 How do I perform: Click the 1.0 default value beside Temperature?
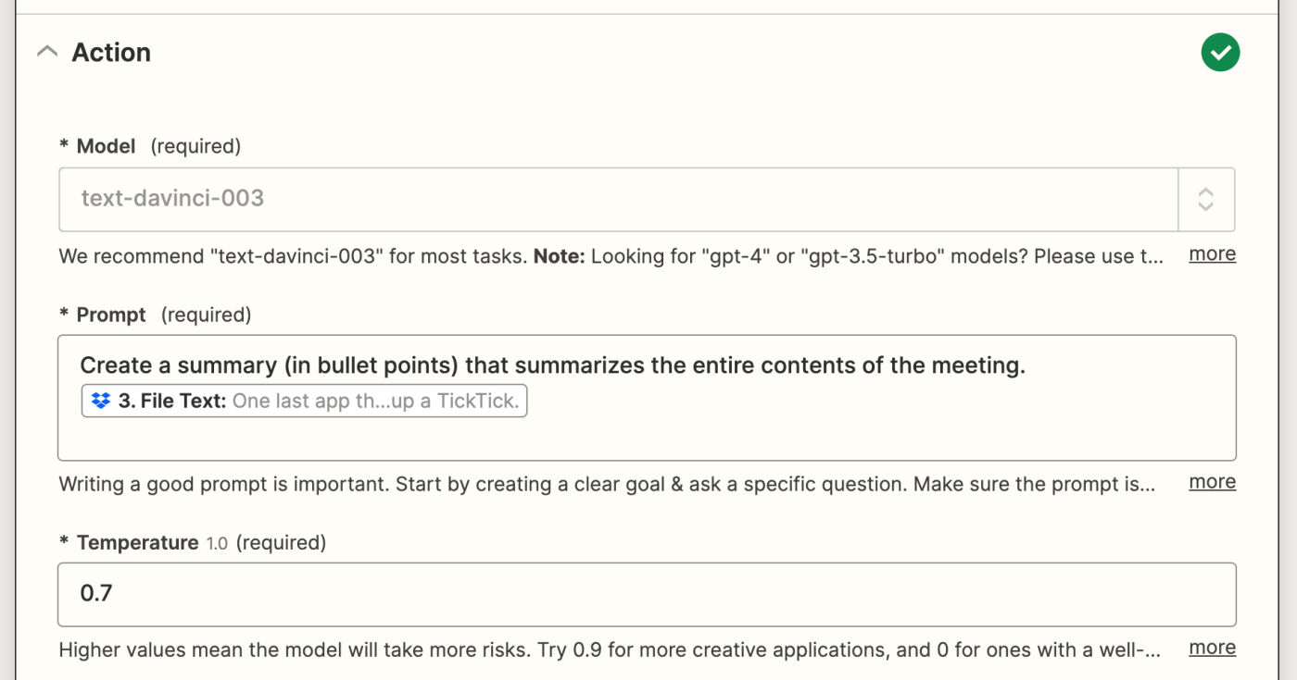pos(217,543)
